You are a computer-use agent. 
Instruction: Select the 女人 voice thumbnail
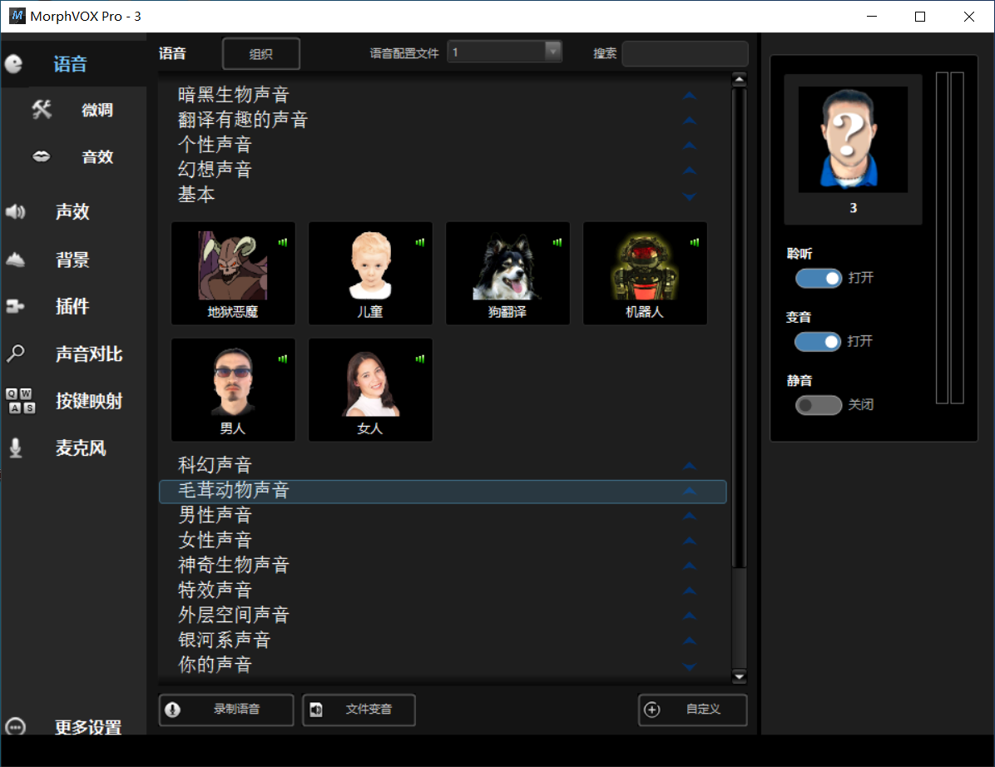pyautogui.click(x=370, y=389)
